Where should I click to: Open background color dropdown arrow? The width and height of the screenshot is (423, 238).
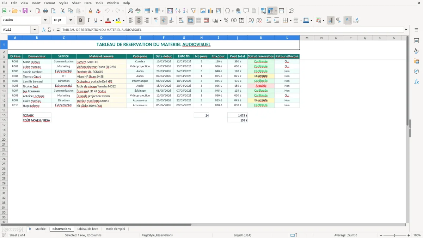click(x=123, y=20)
